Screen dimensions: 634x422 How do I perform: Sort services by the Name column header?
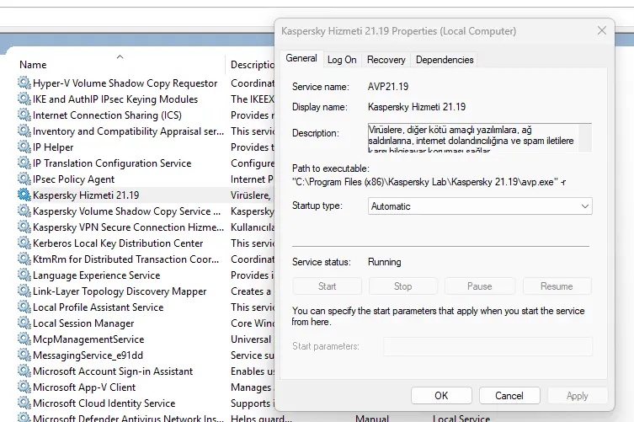coord(33,65)
